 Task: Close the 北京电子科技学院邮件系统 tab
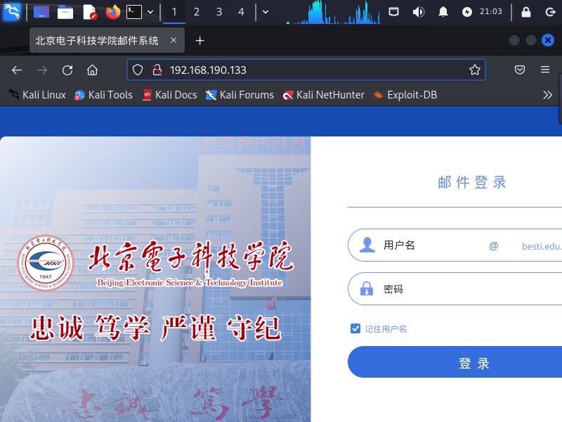coord(174,40)
